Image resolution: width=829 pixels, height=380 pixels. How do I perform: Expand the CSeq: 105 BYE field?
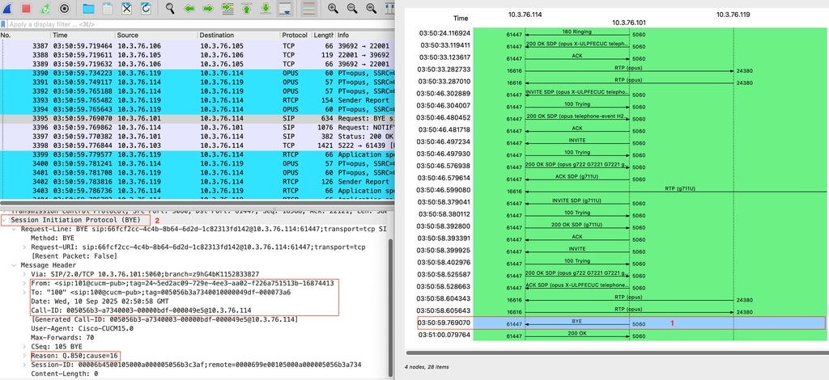tap(25, 346)
